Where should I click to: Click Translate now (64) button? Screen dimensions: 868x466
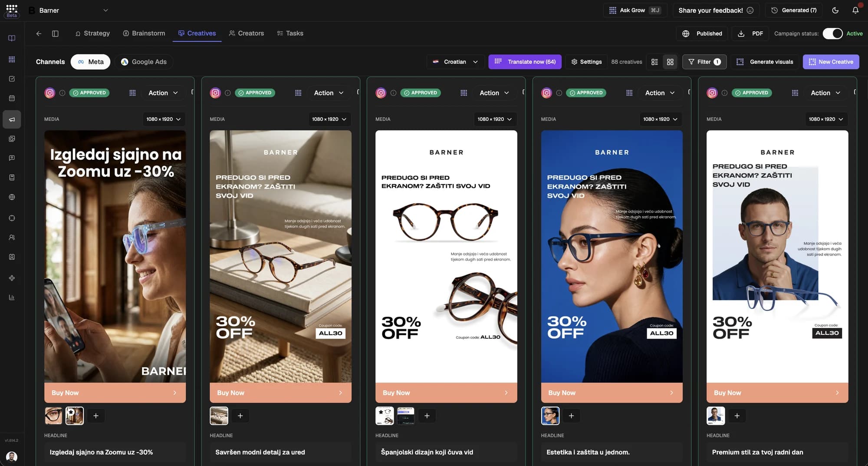pyautogui.click(x=525, y=62)
